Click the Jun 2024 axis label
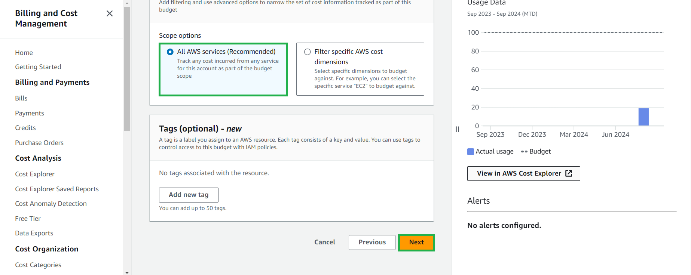This screenshot has width=691, height=275. coord(615,135)
